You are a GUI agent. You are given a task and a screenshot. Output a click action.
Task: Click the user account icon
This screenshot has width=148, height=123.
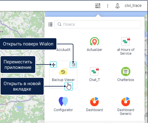(117, 6)
